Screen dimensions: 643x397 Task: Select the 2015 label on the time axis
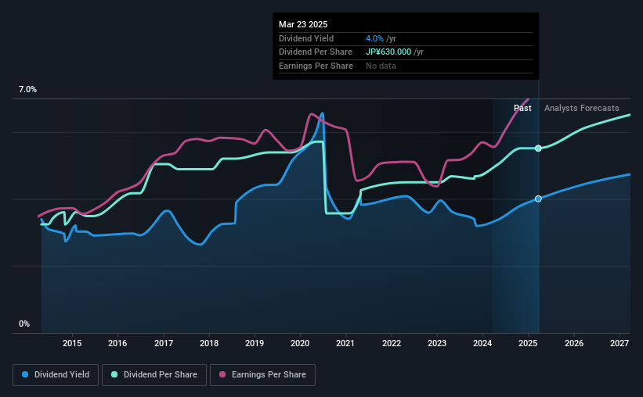[72, 343]
